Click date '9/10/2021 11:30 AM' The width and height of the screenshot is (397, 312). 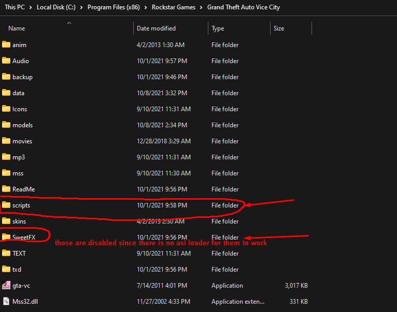pos(164,173)
